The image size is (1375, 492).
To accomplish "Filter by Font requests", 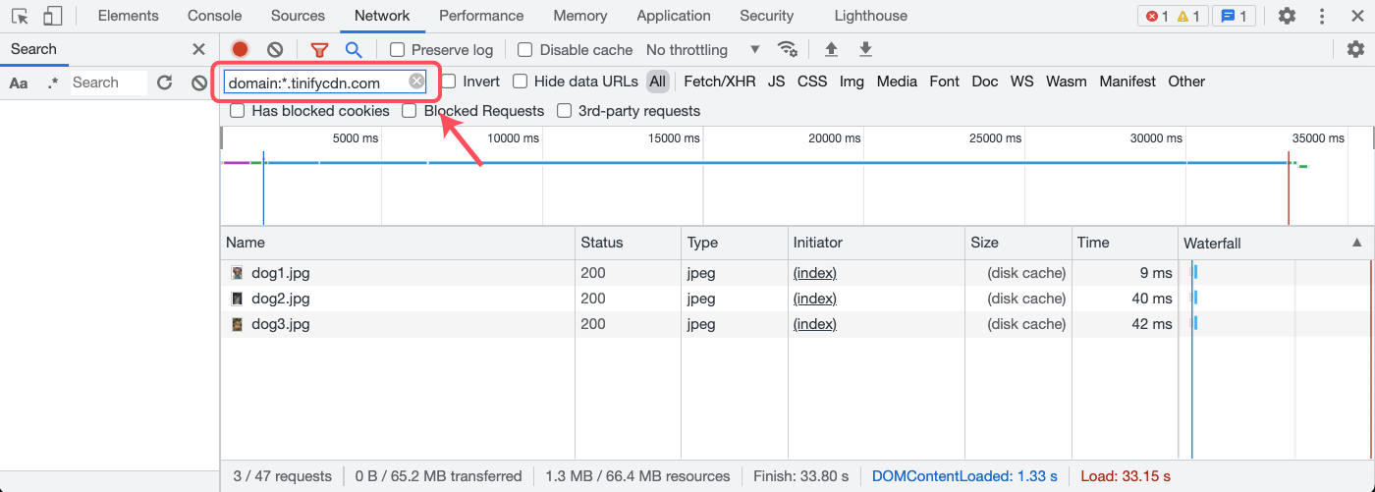I will (944, 82).
